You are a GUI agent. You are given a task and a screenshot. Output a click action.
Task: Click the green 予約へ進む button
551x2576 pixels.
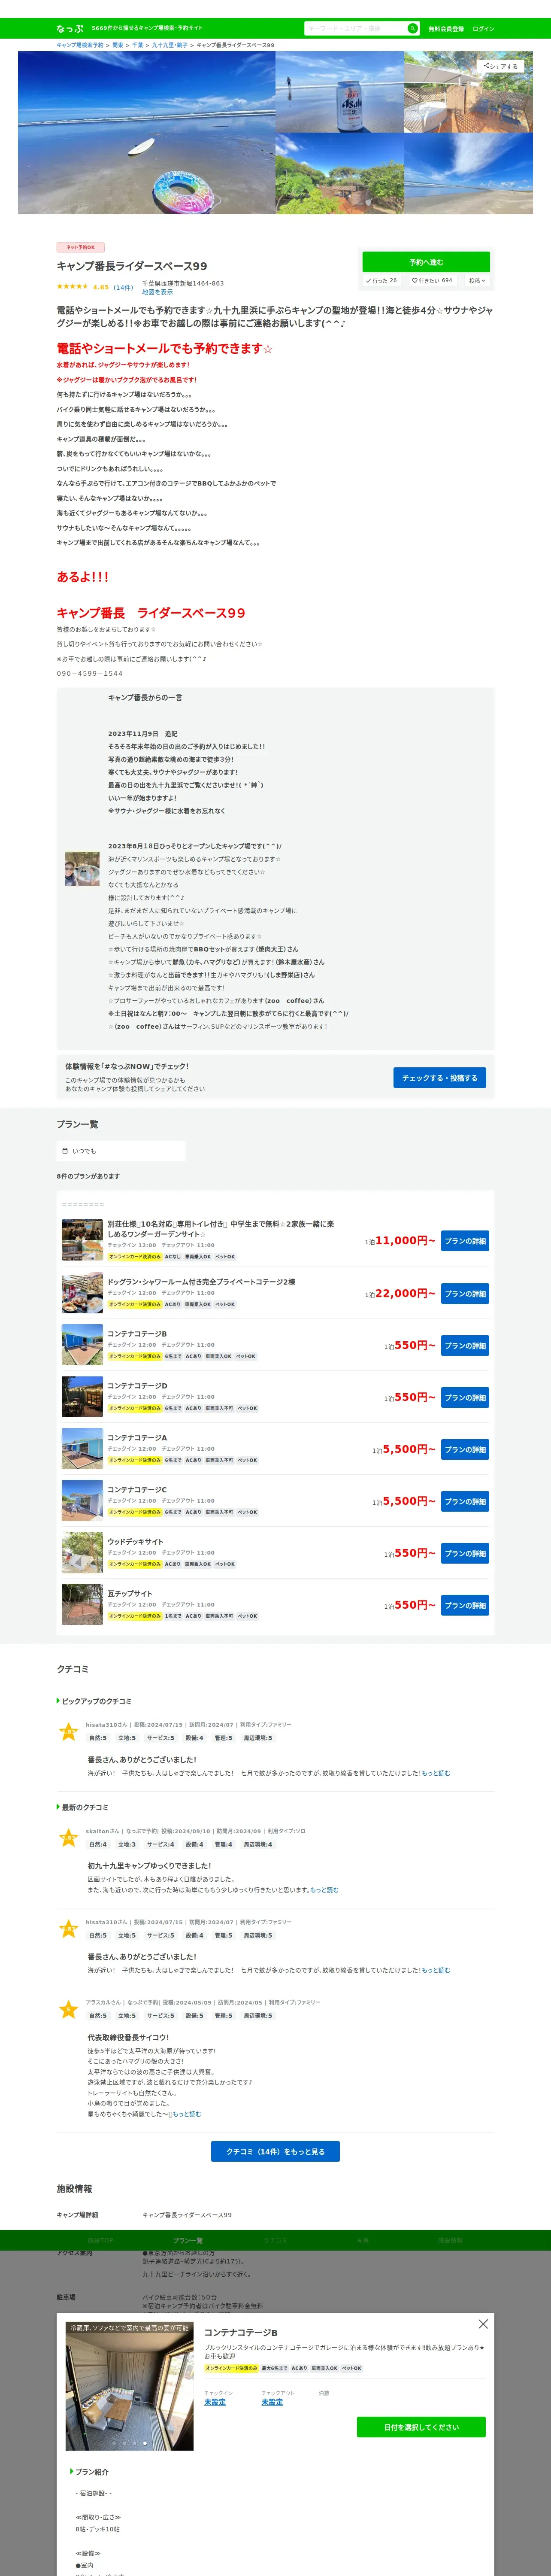426,262
